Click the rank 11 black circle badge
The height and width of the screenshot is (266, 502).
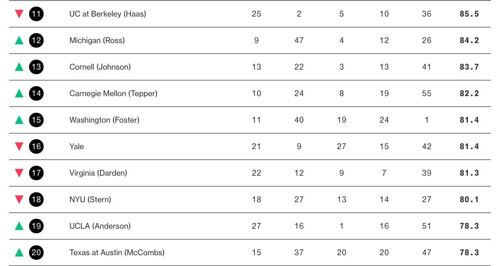pyautogui.click(x=36, y=14)
